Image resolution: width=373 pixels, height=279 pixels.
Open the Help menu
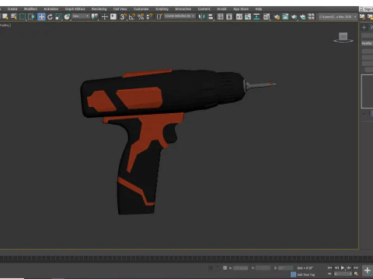pyautogui.click(x=259, y=9)
